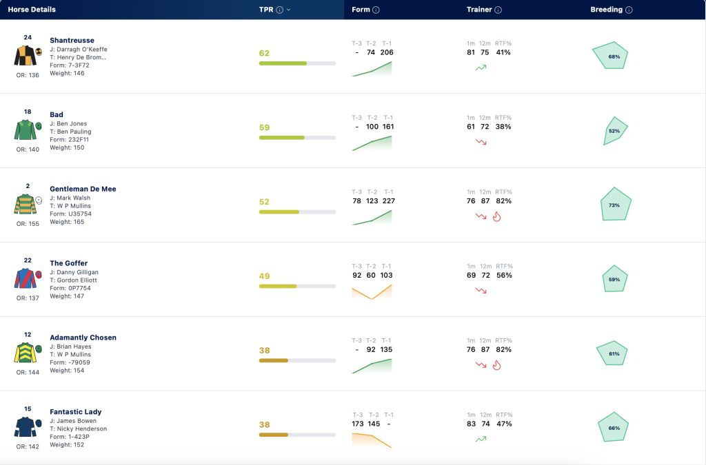The height and width of the screenshot is (465, 706).
Task: Click Fantastic Lady's declining form sparkline chart
Action: pyautogui.click(x=372, y=440)
